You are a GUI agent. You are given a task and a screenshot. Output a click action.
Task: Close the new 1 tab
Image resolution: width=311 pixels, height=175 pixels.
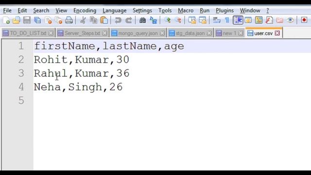click(x=241, y=33)
